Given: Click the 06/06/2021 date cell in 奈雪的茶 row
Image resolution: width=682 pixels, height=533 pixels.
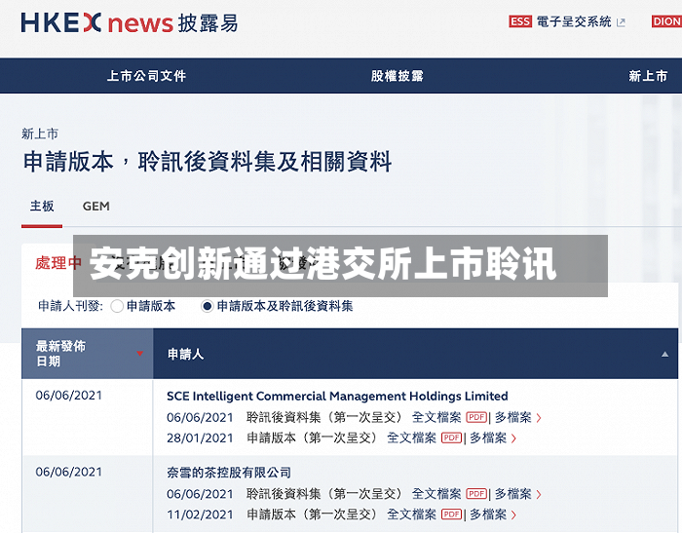Looking at the screenshot, I should coord(69,472).
